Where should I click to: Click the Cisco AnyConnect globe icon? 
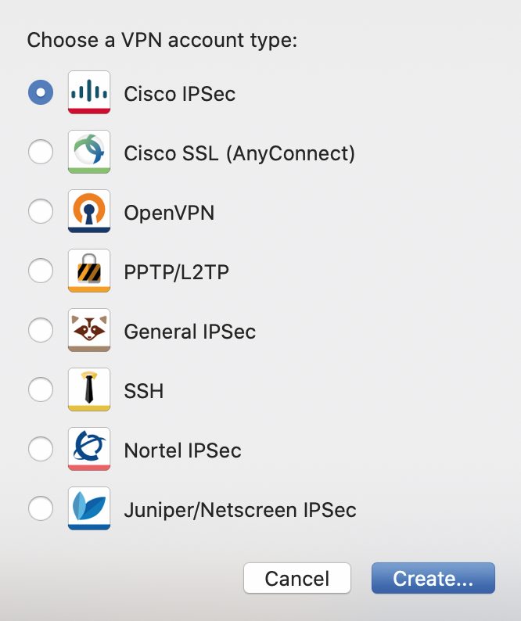coord(89,152)
